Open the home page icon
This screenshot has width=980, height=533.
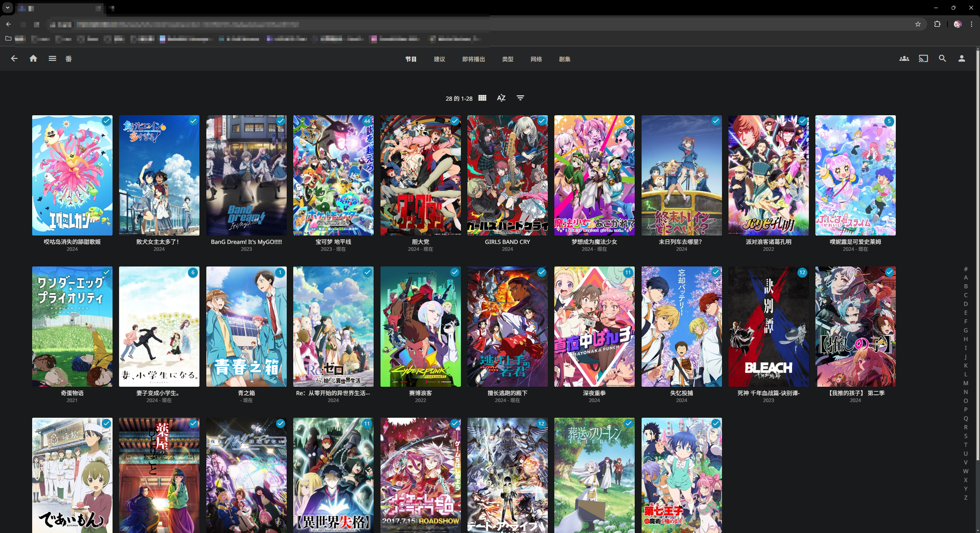click(33, 59)
